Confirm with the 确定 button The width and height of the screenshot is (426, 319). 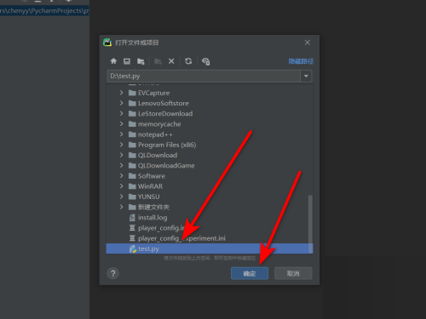click(x=250, y=274)
